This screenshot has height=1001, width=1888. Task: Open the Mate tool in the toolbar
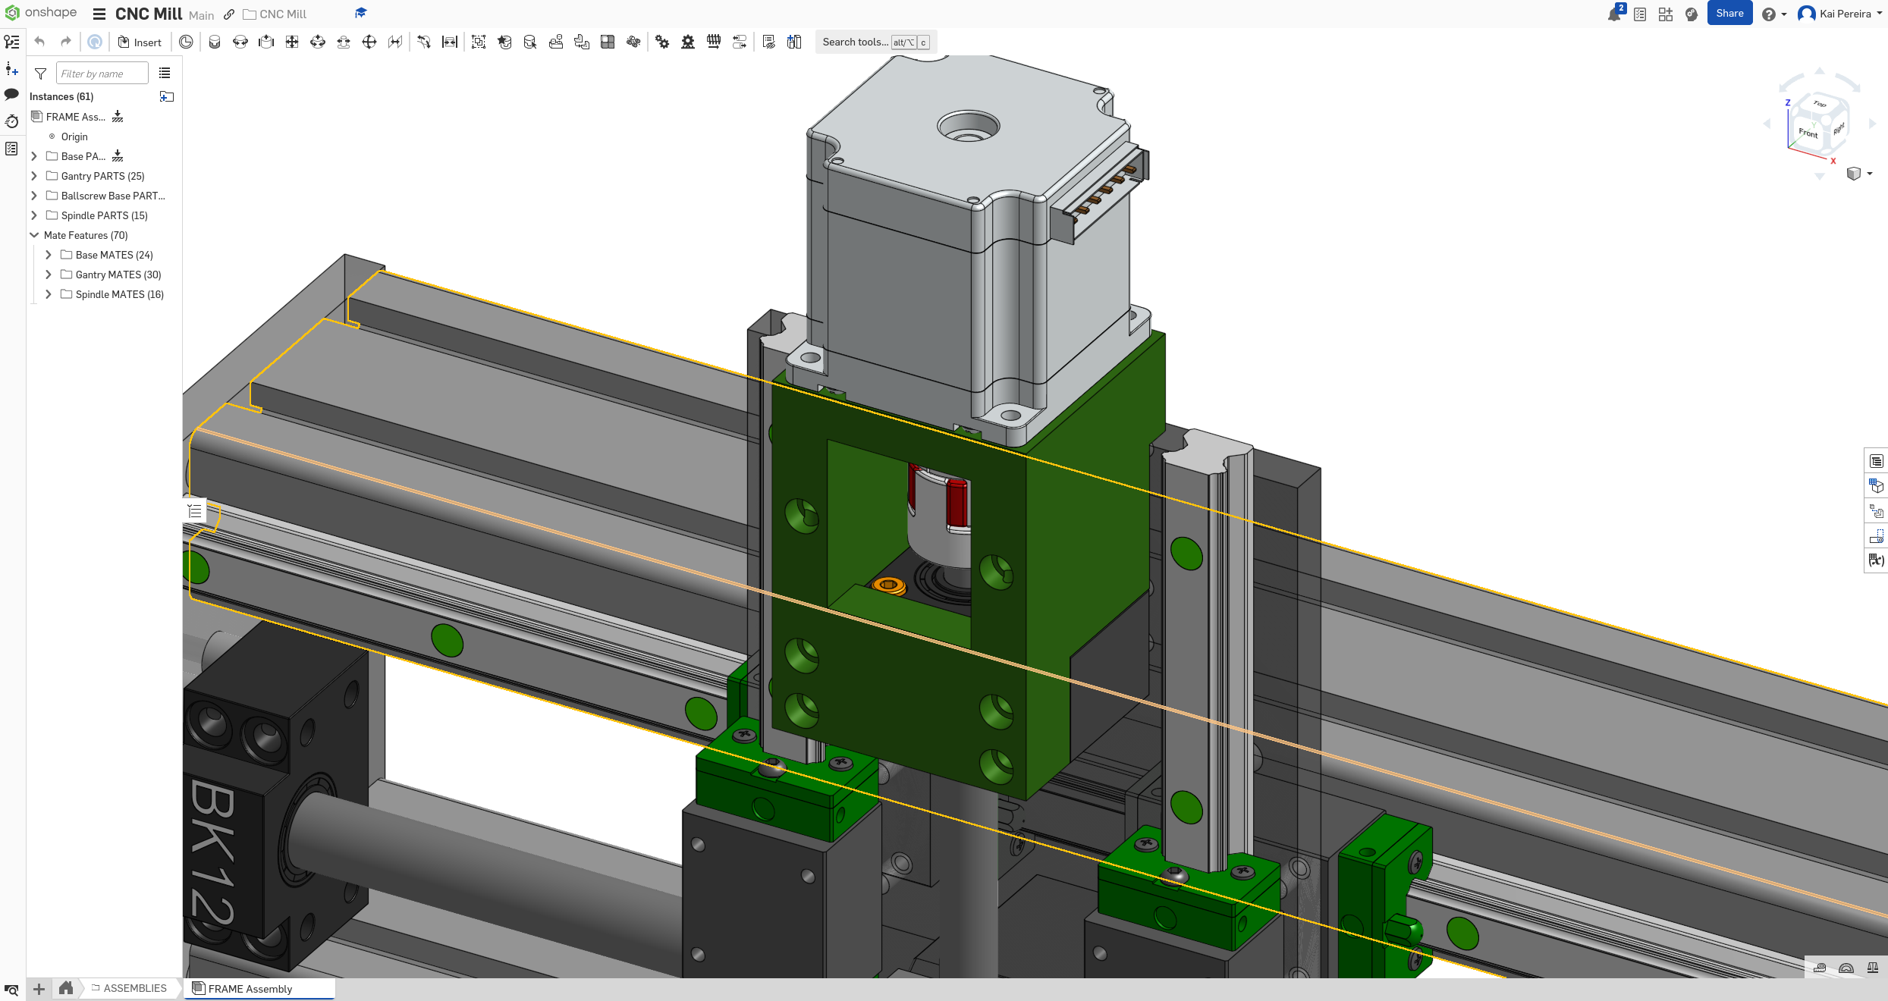click(215, 42)
